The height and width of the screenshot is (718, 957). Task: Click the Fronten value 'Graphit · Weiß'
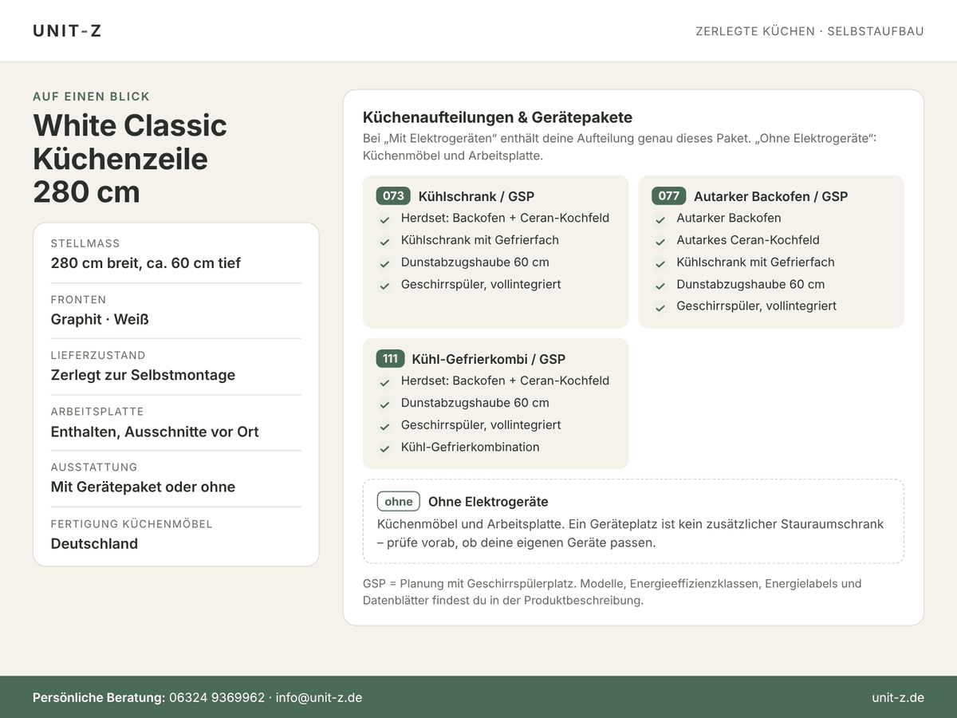pos(100,319)
